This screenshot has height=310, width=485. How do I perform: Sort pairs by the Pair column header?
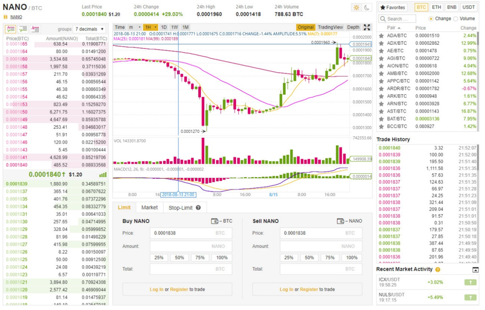coord(394,28)
